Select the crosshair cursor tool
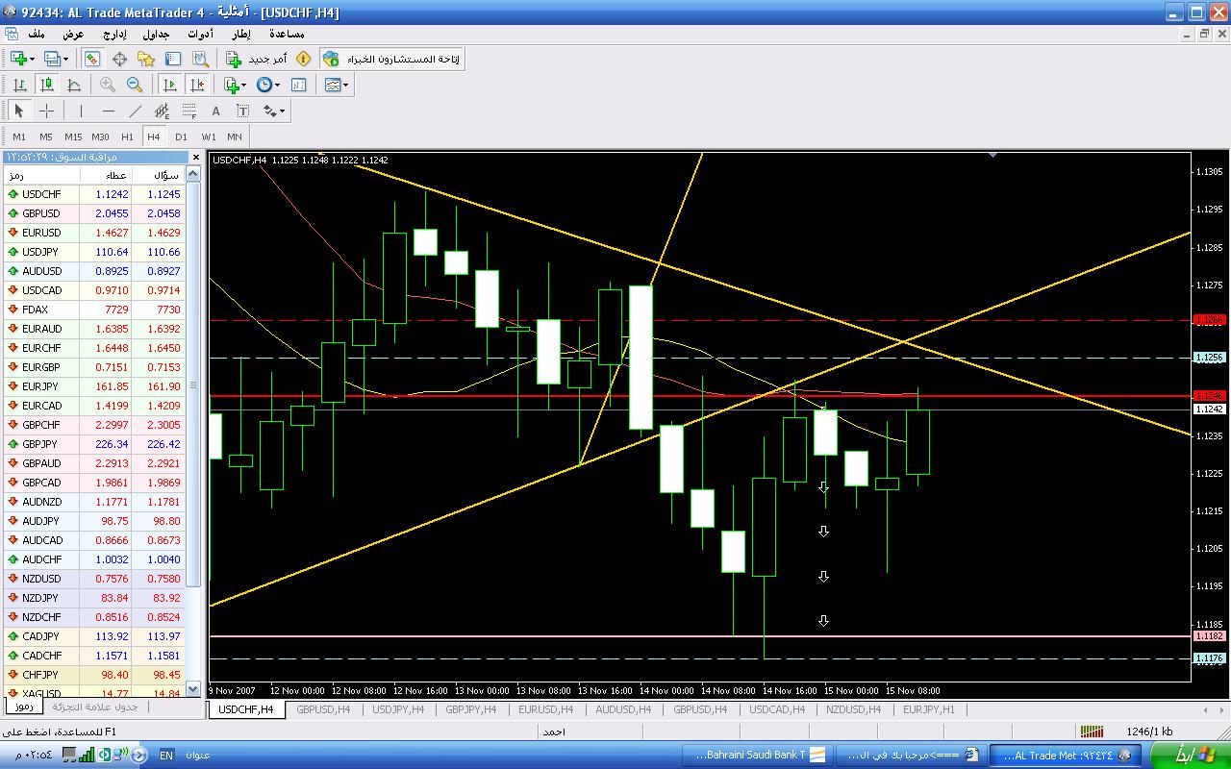 click(x=46, y=111)
